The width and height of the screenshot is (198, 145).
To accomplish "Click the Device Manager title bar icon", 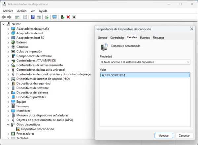I will [4, 4].
